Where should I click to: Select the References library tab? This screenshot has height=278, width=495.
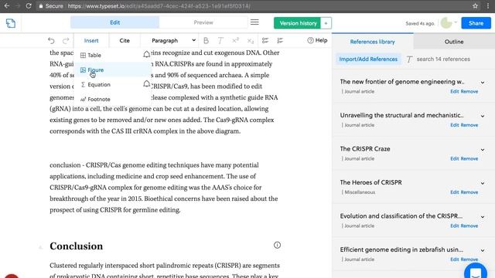point(373,42)
